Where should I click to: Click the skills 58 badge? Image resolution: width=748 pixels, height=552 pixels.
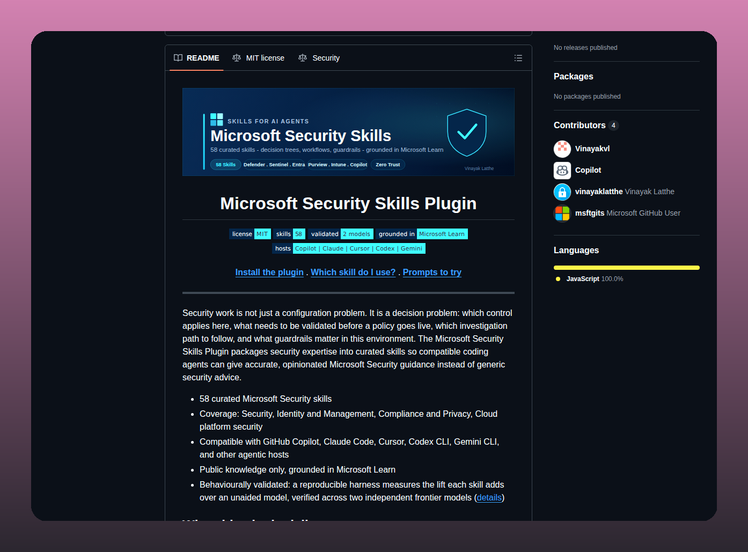(x=289, y=234)
